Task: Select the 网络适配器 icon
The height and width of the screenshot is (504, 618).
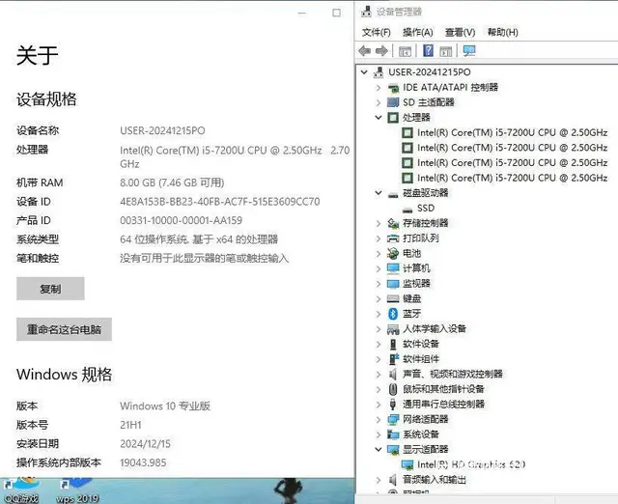Action: click(x=393, y=419)
